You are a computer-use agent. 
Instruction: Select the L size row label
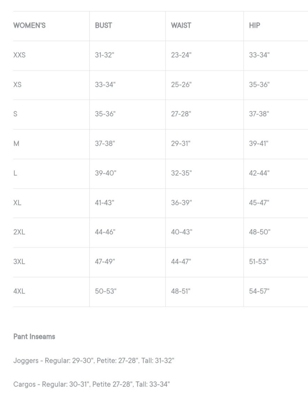tap(15, 173)
